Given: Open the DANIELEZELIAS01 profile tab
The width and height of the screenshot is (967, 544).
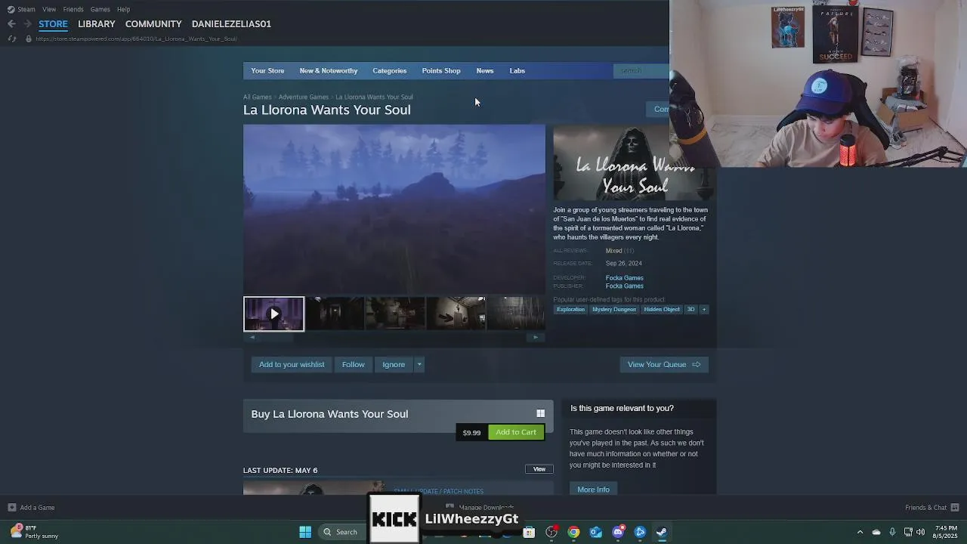Looking at the screenshot, I should pyautogui.click(x=231, y=24).
